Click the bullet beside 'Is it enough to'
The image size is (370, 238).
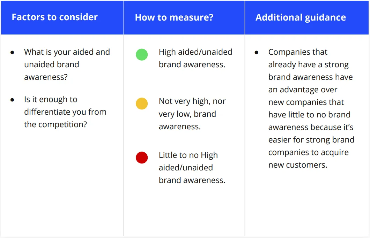[x=12, y=100]
